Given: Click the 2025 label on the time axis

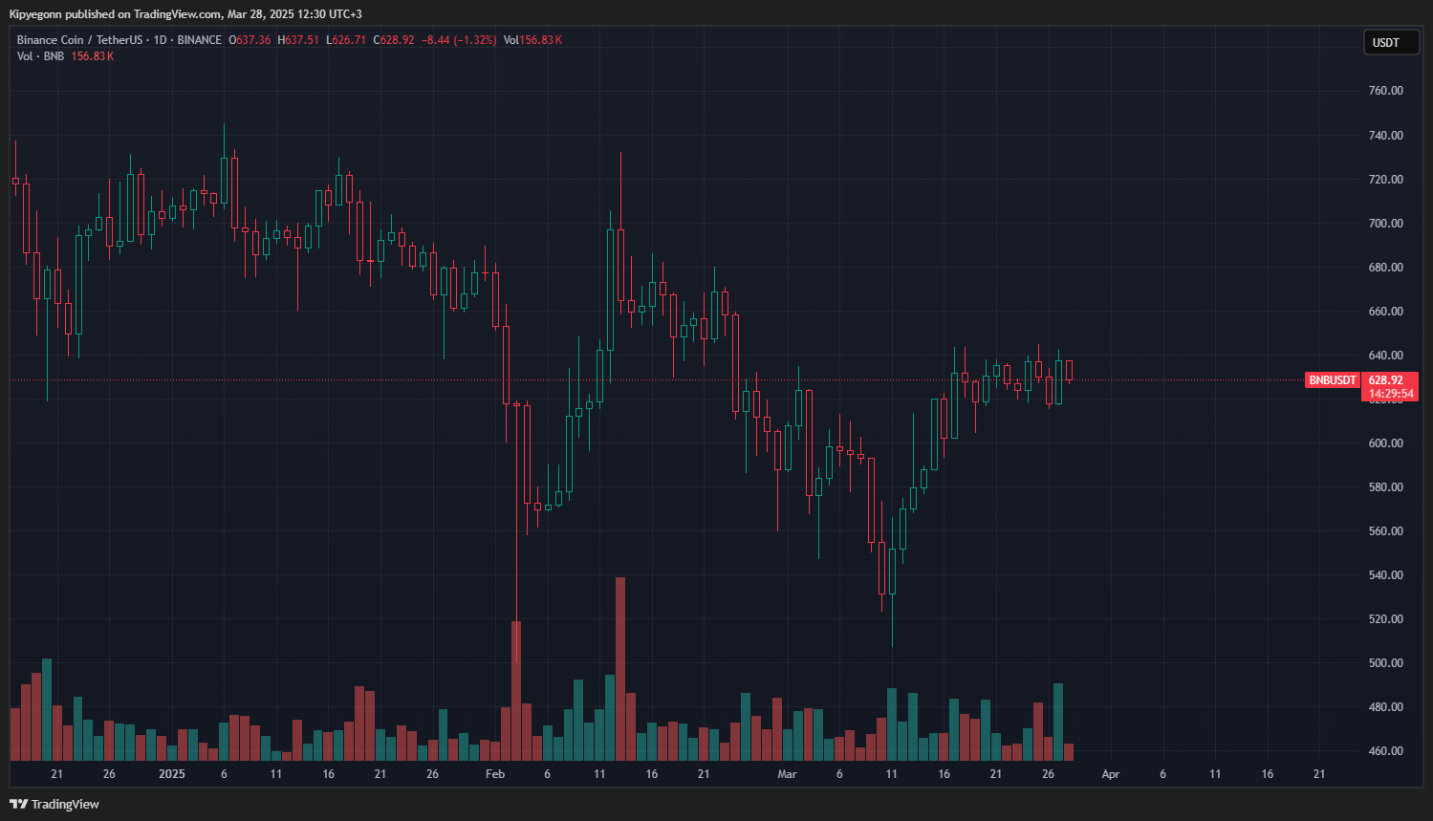Looking at the screenshot, I should click(172, 774).
